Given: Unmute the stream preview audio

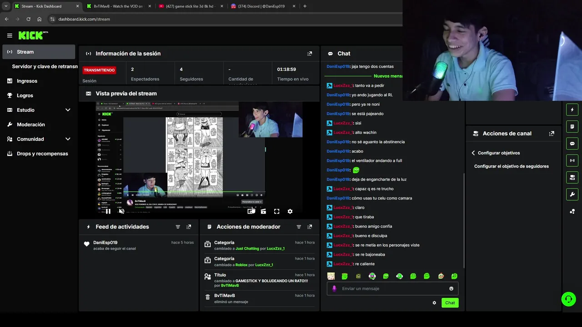Looking at the screenshot, I should 121,211.
